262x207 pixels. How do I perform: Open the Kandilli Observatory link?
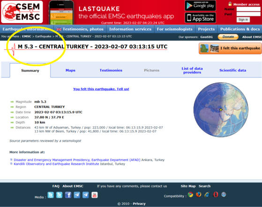pos(56,164)
